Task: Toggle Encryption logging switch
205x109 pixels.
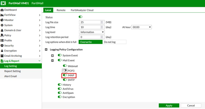Action: pyautogui.click(x=60, y=97)
